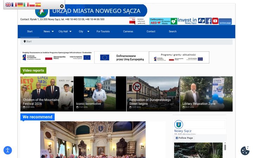
Task: Click the Facebook feed post image
Action: point(198,150)
